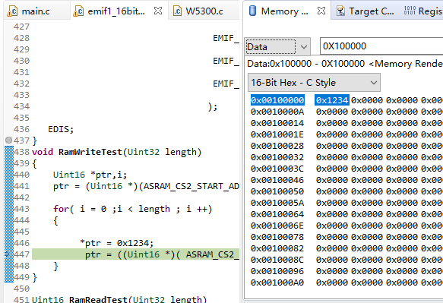This screenshot has width=443, height=303.
Task: Click the 'Uint16 *ptr,i;' declaration
Action: point(90,175)
